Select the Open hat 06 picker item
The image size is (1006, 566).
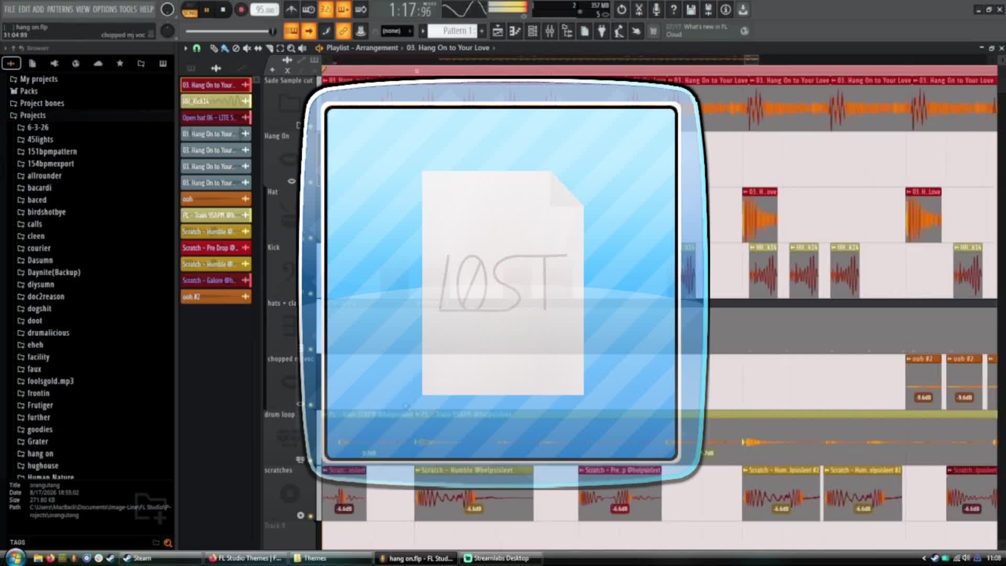click(x=215, y=117)
